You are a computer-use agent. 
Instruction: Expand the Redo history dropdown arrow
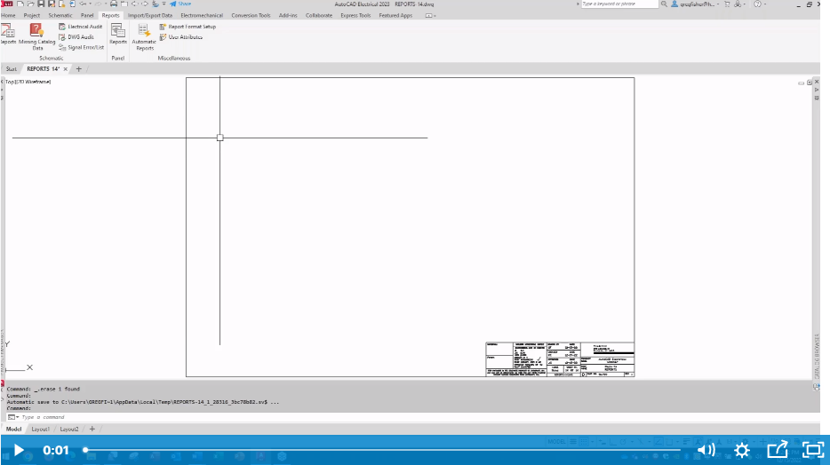click(x=106, y=4)
